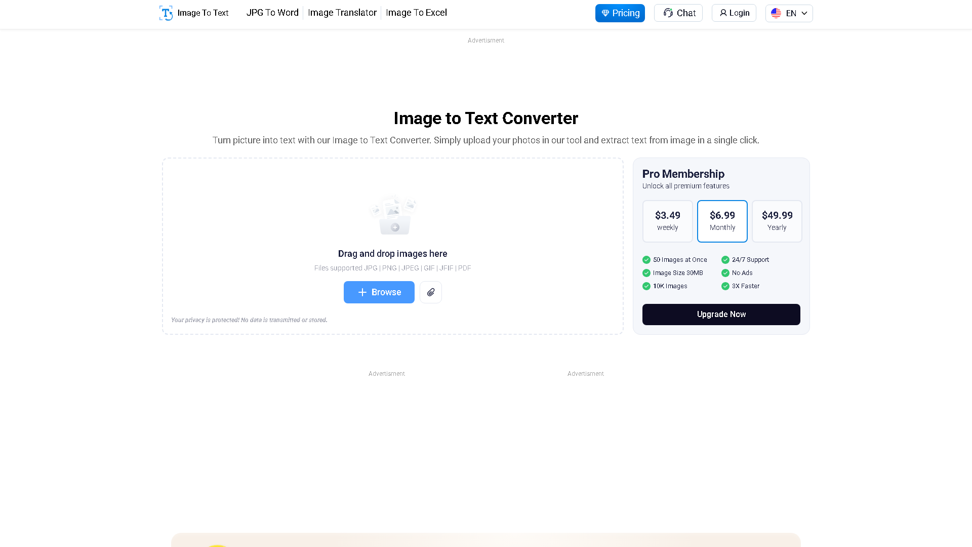Open the JPG To Word page
This screenshot has height=547, width=972.
click(x=272, y=13)
